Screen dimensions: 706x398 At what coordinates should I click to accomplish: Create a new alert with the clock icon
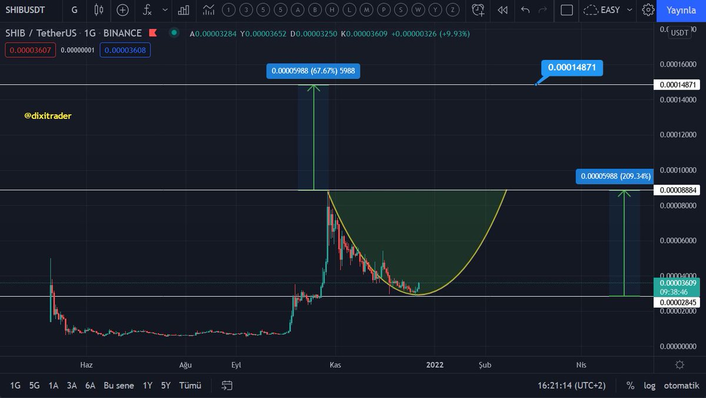[478, 10]
